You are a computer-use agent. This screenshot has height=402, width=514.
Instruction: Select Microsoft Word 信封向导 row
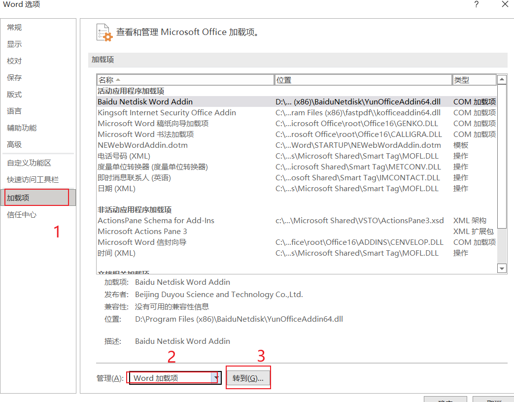297,242
